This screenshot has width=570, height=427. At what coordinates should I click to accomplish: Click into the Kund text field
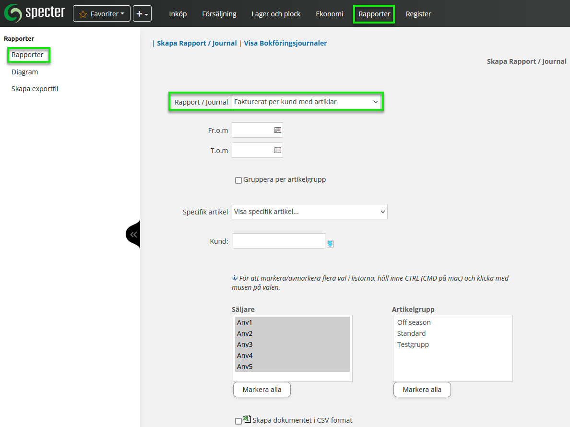point(279,241)
